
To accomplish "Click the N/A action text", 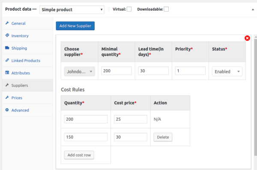I will pyautogui.click(x=157, y=119).
